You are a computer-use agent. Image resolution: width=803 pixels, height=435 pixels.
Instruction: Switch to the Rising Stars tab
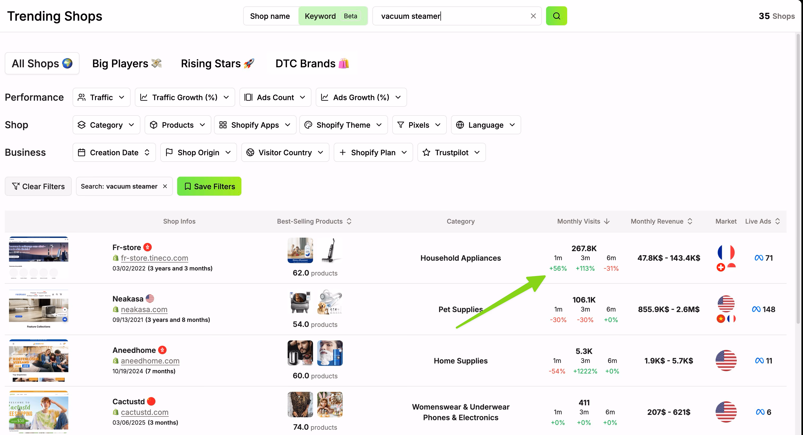[x=218, y=63]
